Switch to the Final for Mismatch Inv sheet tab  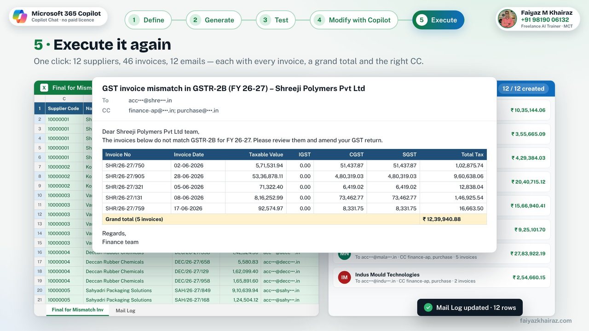coord(77,310)
